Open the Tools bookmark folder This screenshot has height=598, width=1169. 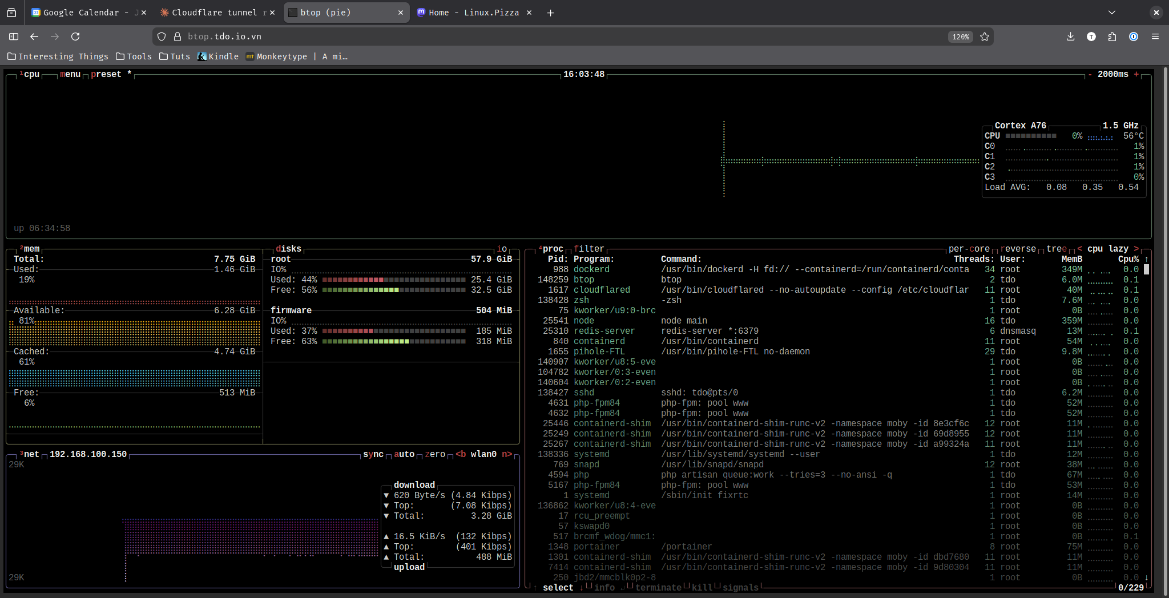tap(134, 56)
